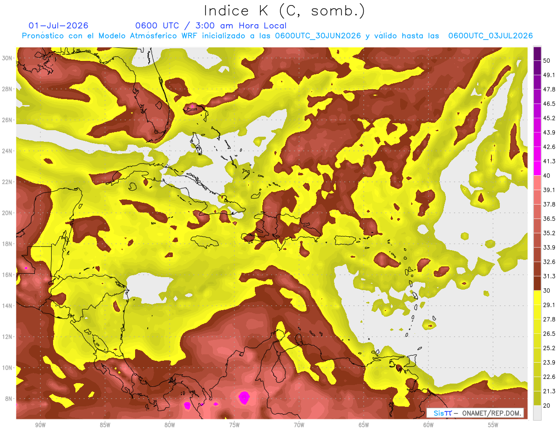Click the color scale value "30"
The image size is (559, 431).
pos(546,291)
